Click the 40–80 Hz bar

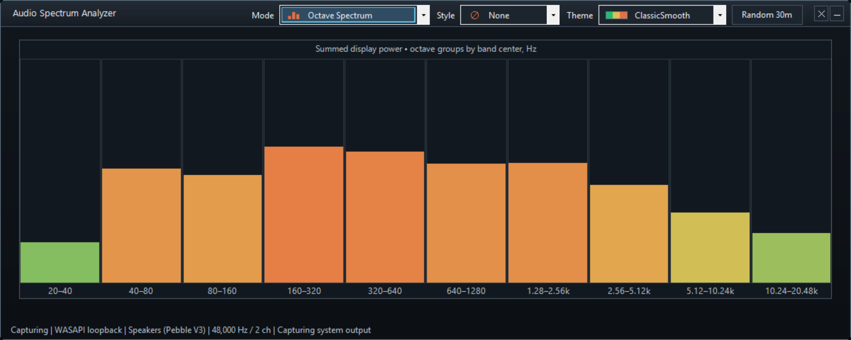tap(141, 226)
